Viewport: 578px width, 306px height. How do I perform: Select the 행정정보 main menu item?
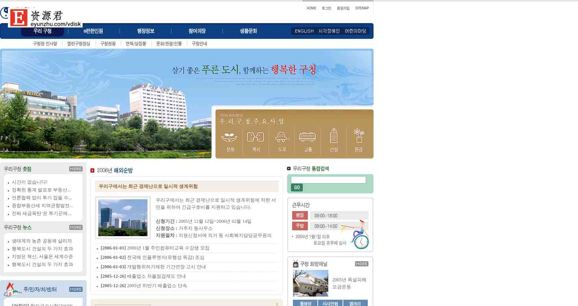[145, 31]
